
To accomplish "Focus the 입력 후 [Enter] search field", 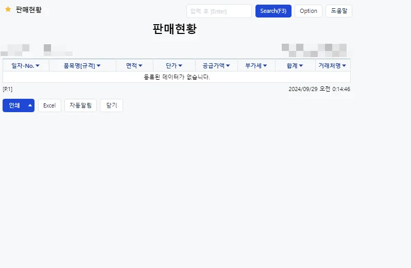I will coord(219,11).
